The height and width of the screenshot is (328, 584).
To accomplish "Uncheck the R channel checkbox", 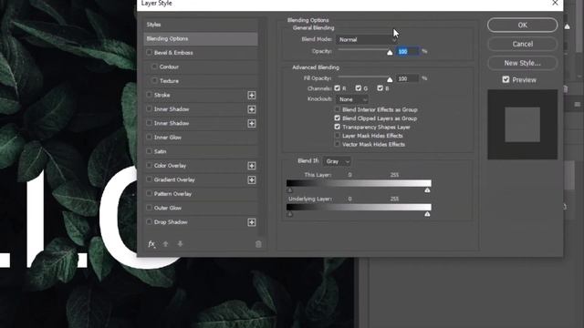I will coord(337,88).
